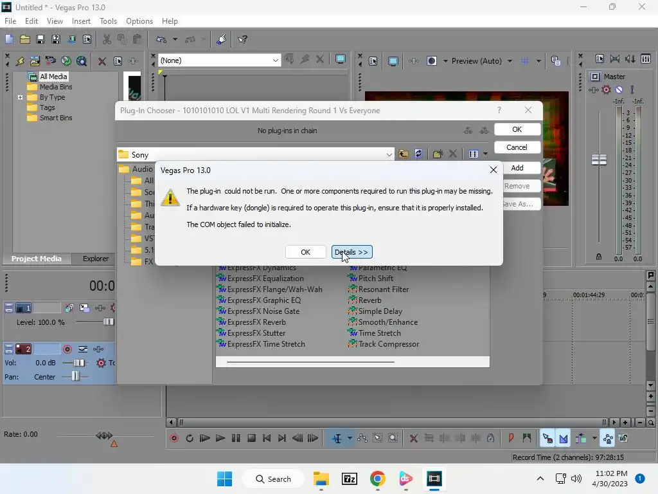
Task: Click the Lock event padlock icon
Action: pyautogui.click(x=490, y=439)
